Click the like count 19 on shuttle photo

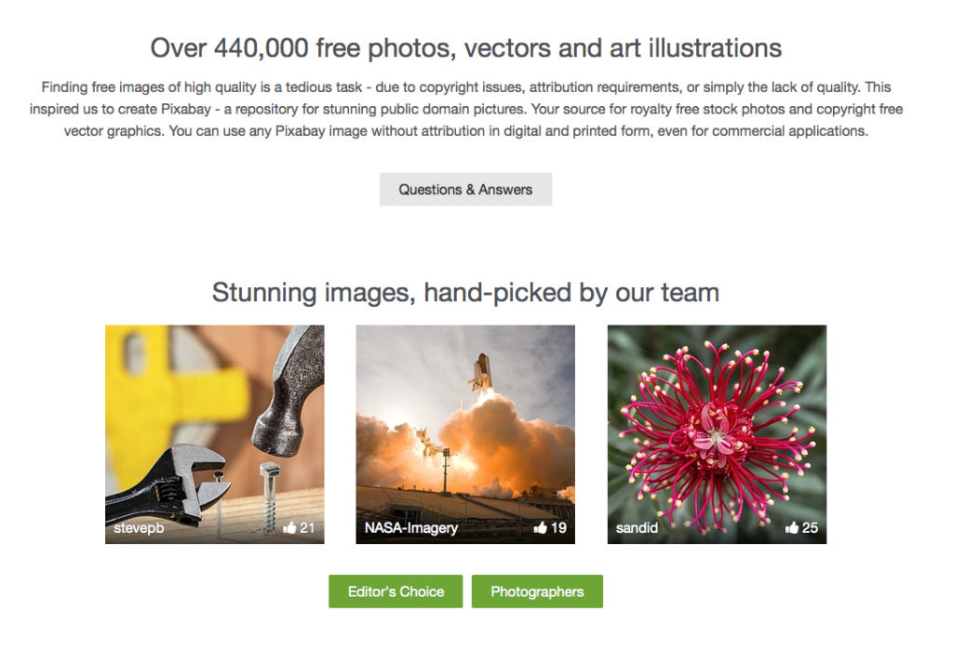(x=558, y=527)
